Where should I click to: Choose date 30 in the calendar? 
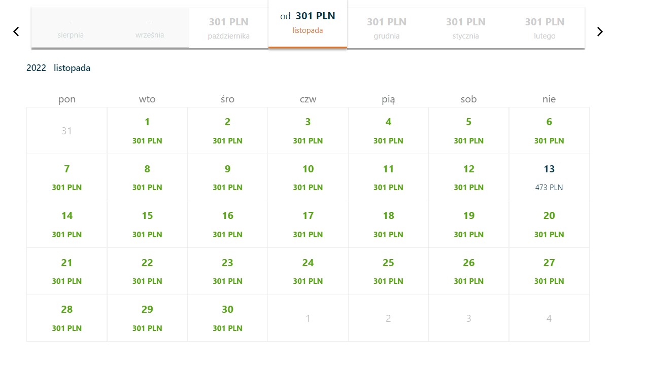[227, 318]
